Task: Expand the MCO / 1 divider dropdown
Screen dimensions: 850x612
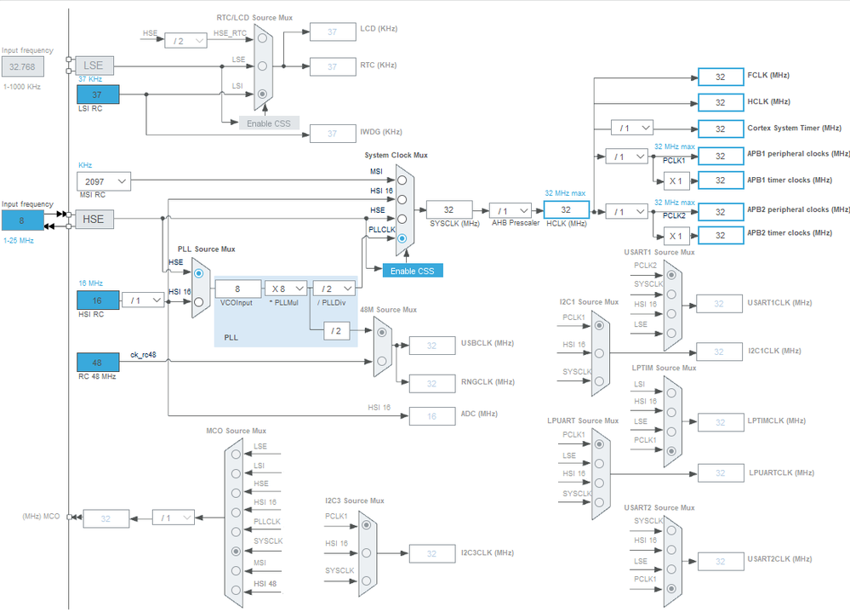Action: point(174,518)
